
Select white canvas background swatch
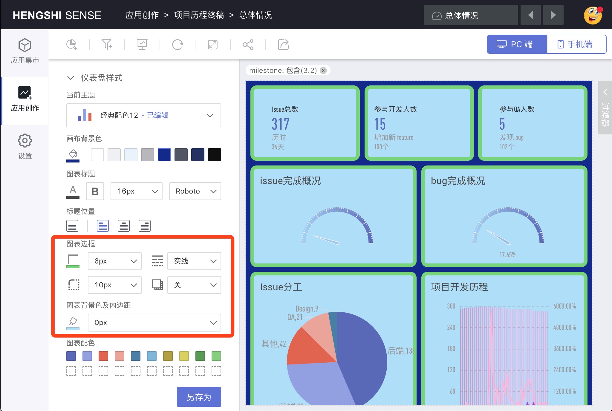coord(97,155)
